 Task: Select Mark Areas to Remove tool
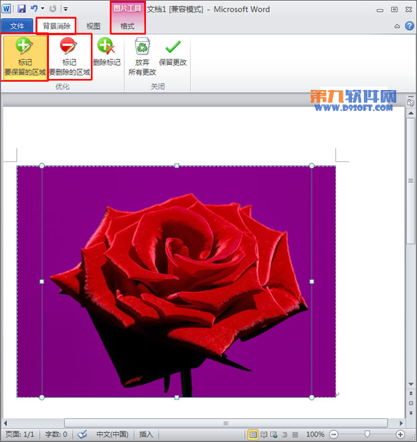[70, 57]
